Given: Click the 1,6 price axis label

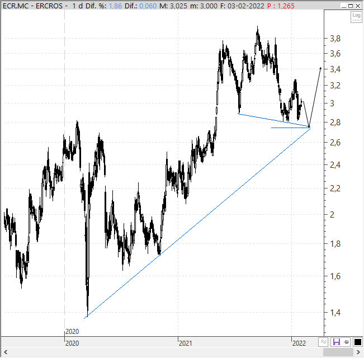Looking at the screenshot, I should point(335,276).
